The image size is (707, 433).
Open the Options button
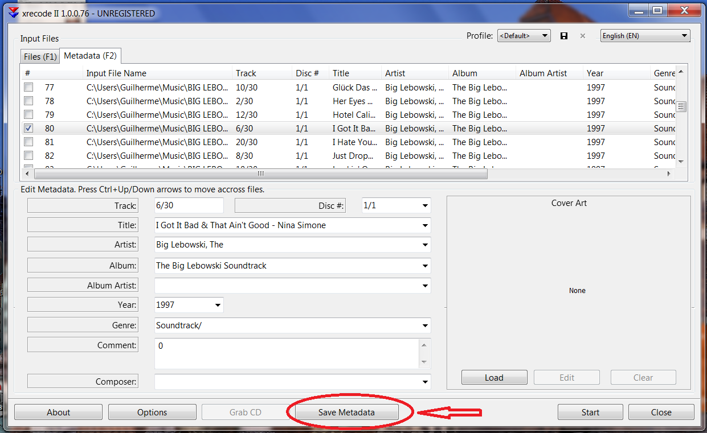point(152,413)
